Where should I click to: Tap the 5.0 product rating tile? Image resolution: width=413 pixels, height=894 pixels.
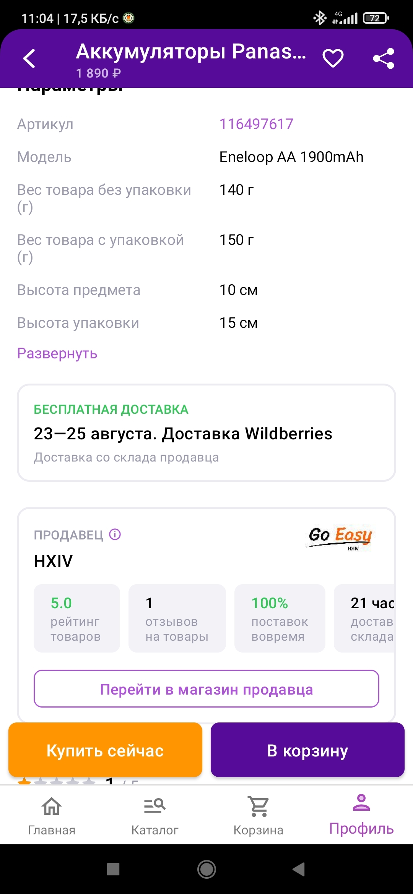[x=76, y=618]
